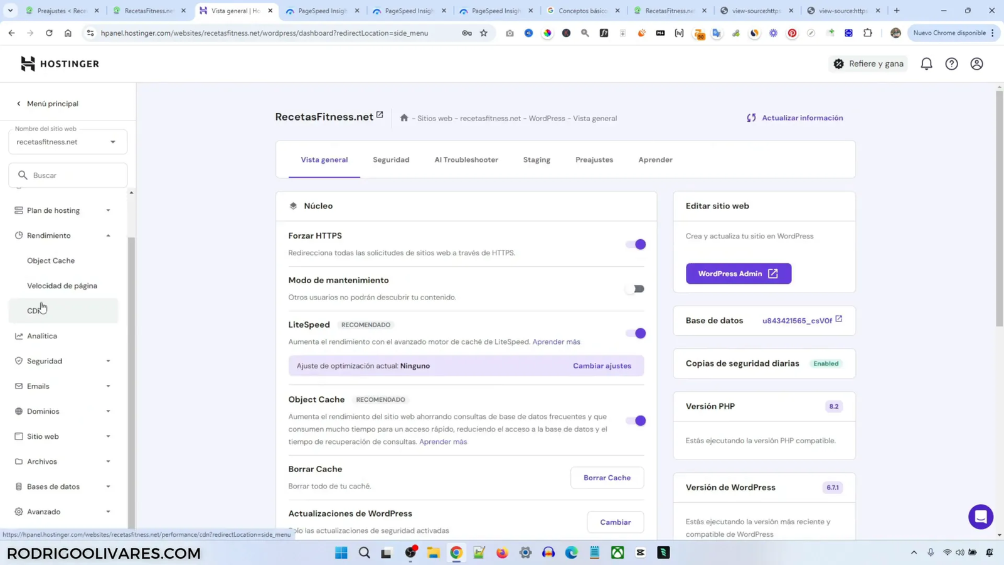Click the WordPress Admin button
This screenshot has width=1004, height=565.
tap(738, 273)
